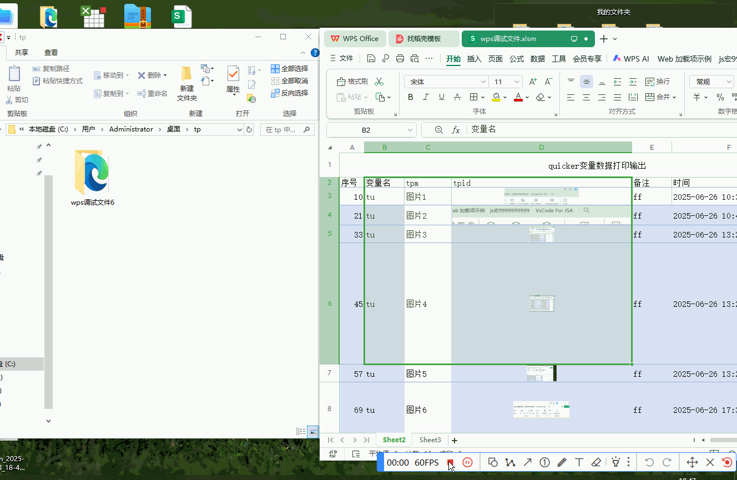Click the move handle icon in recorder toolbar
Screen dimensions: 737x480
[x=692, y=462]
